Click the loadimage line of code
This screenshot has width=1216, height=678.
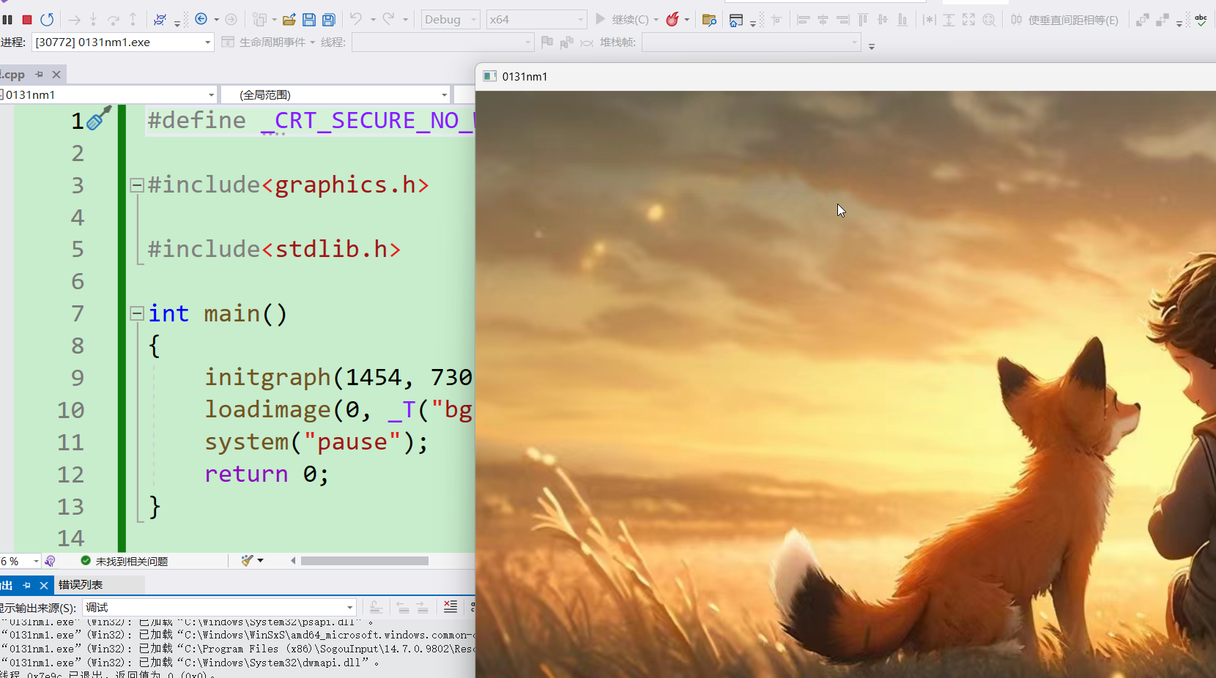pos(338,410)
